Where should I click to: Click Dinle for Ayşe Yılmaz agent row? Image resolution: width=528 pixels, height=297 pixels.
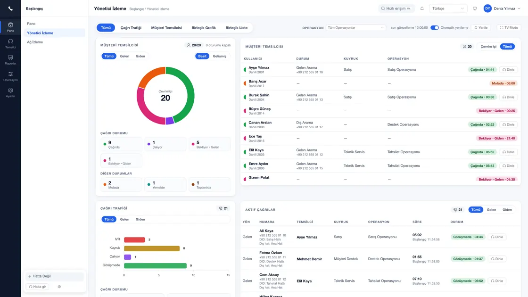(508, 70)
